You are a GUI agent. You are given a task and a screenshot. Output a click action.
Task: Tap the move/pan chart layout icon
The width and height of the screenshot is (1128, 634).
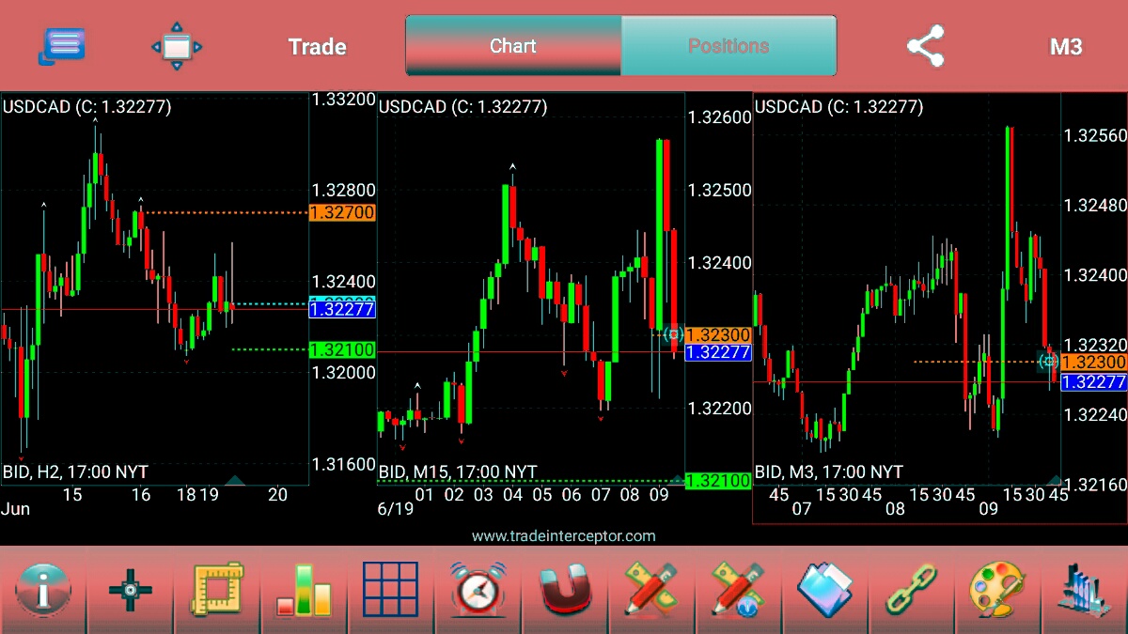(x=177, y=46)
